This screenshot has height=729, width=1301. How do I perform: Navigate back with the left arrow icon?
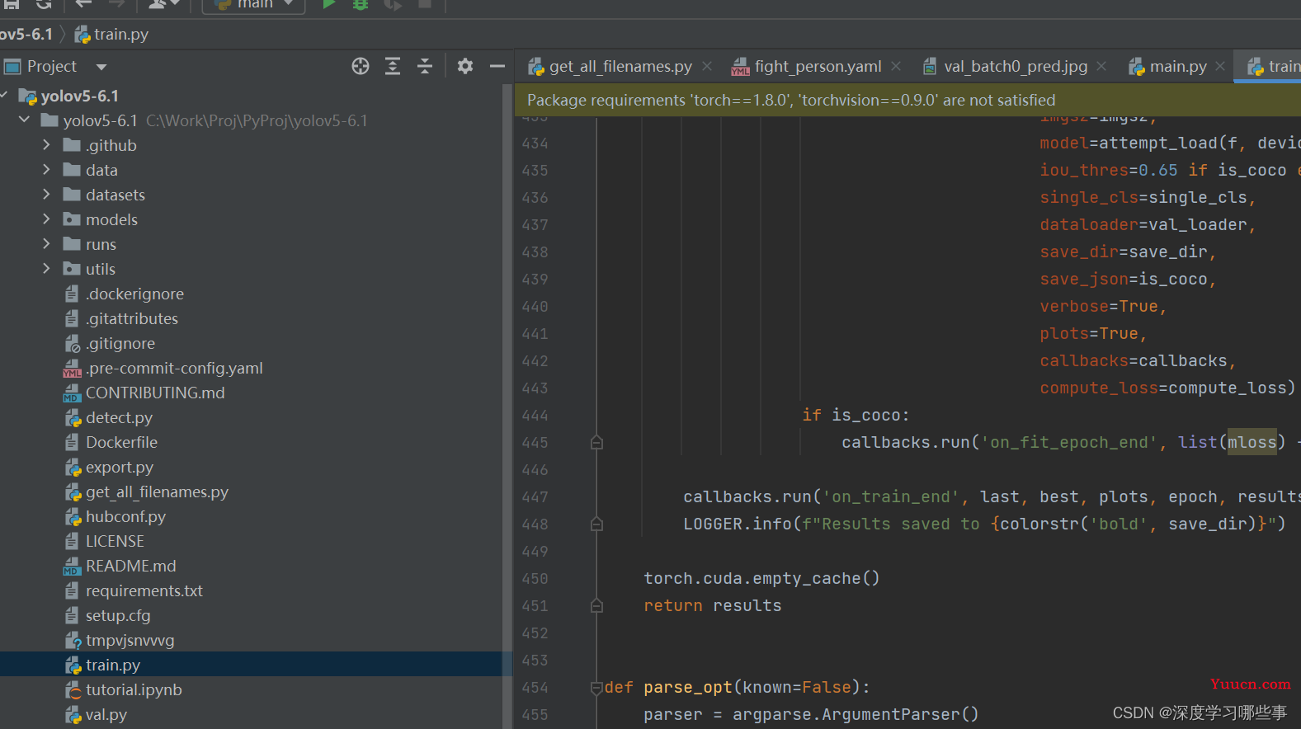coord(83,4)
